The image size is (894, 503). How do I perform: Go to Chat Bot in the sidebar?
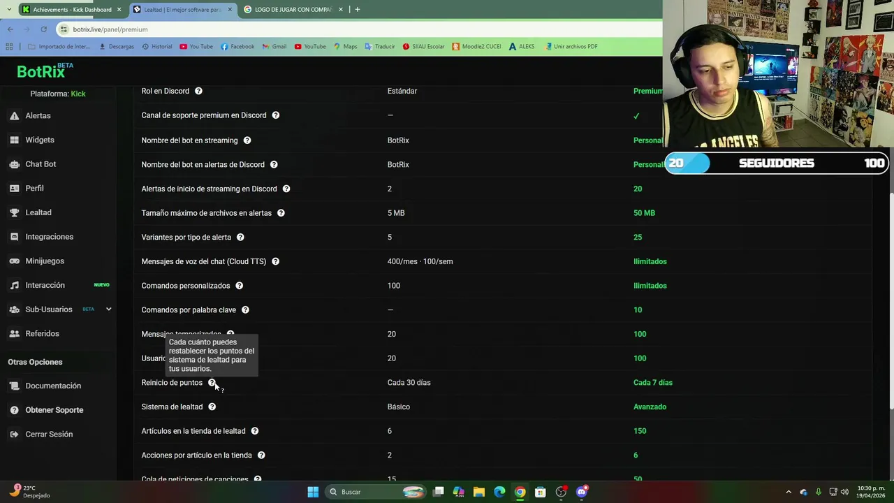(40, 164)
